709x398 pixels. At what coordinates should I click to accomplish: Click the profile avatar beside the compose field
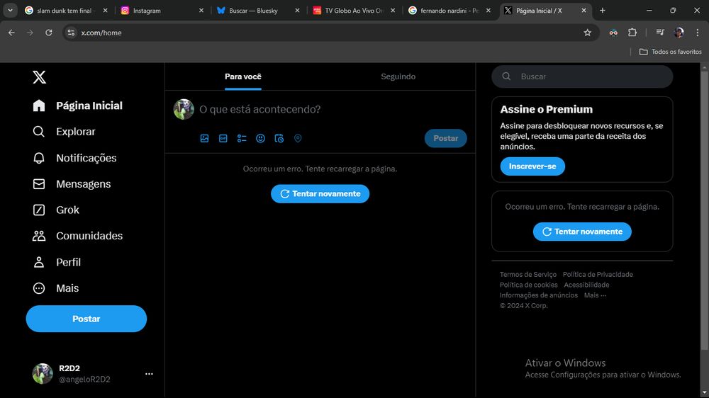click(184, 109)
